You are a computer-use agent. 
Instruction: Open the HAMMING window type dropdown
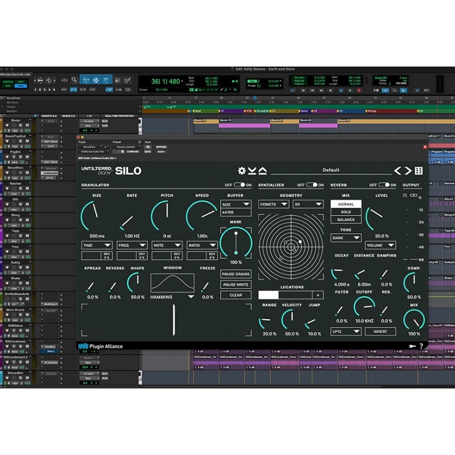click(172, 297)
